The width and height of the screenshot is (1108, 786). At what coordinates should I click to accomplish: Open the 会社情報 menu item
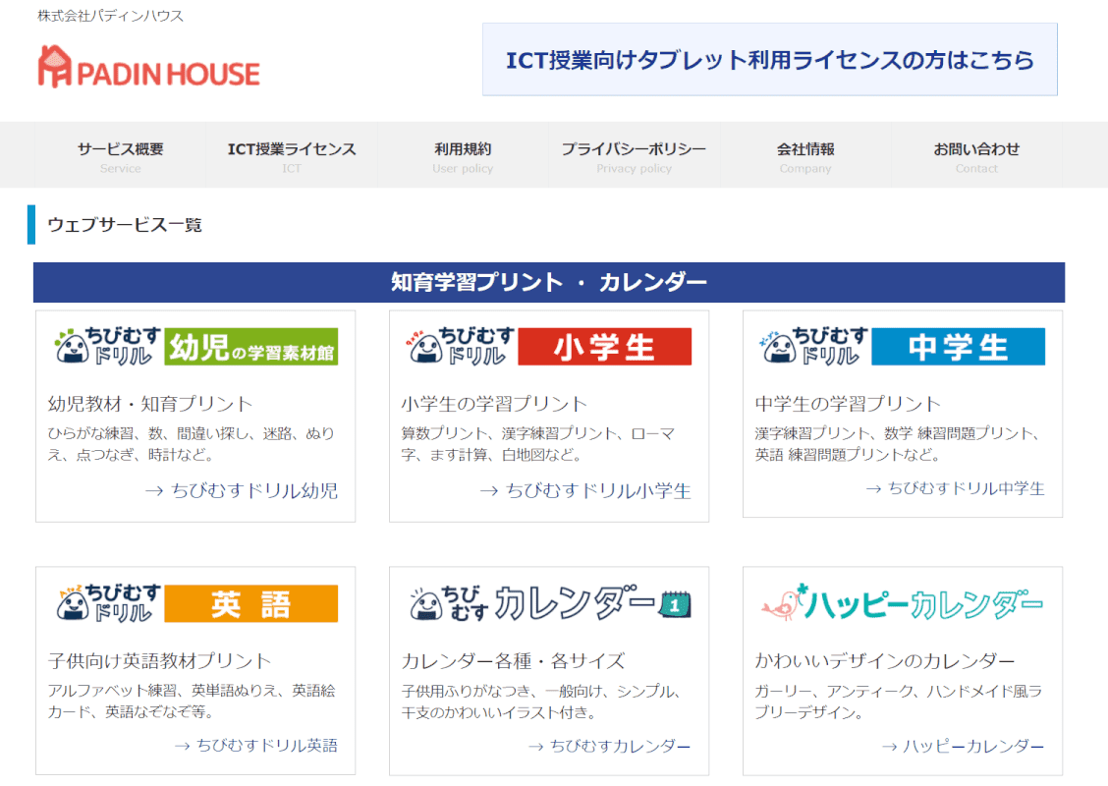805,156
